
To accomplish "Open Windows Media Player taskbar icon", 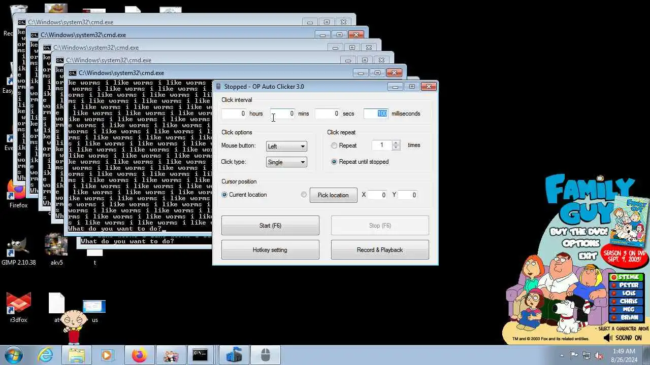I will tap(107, 355).
